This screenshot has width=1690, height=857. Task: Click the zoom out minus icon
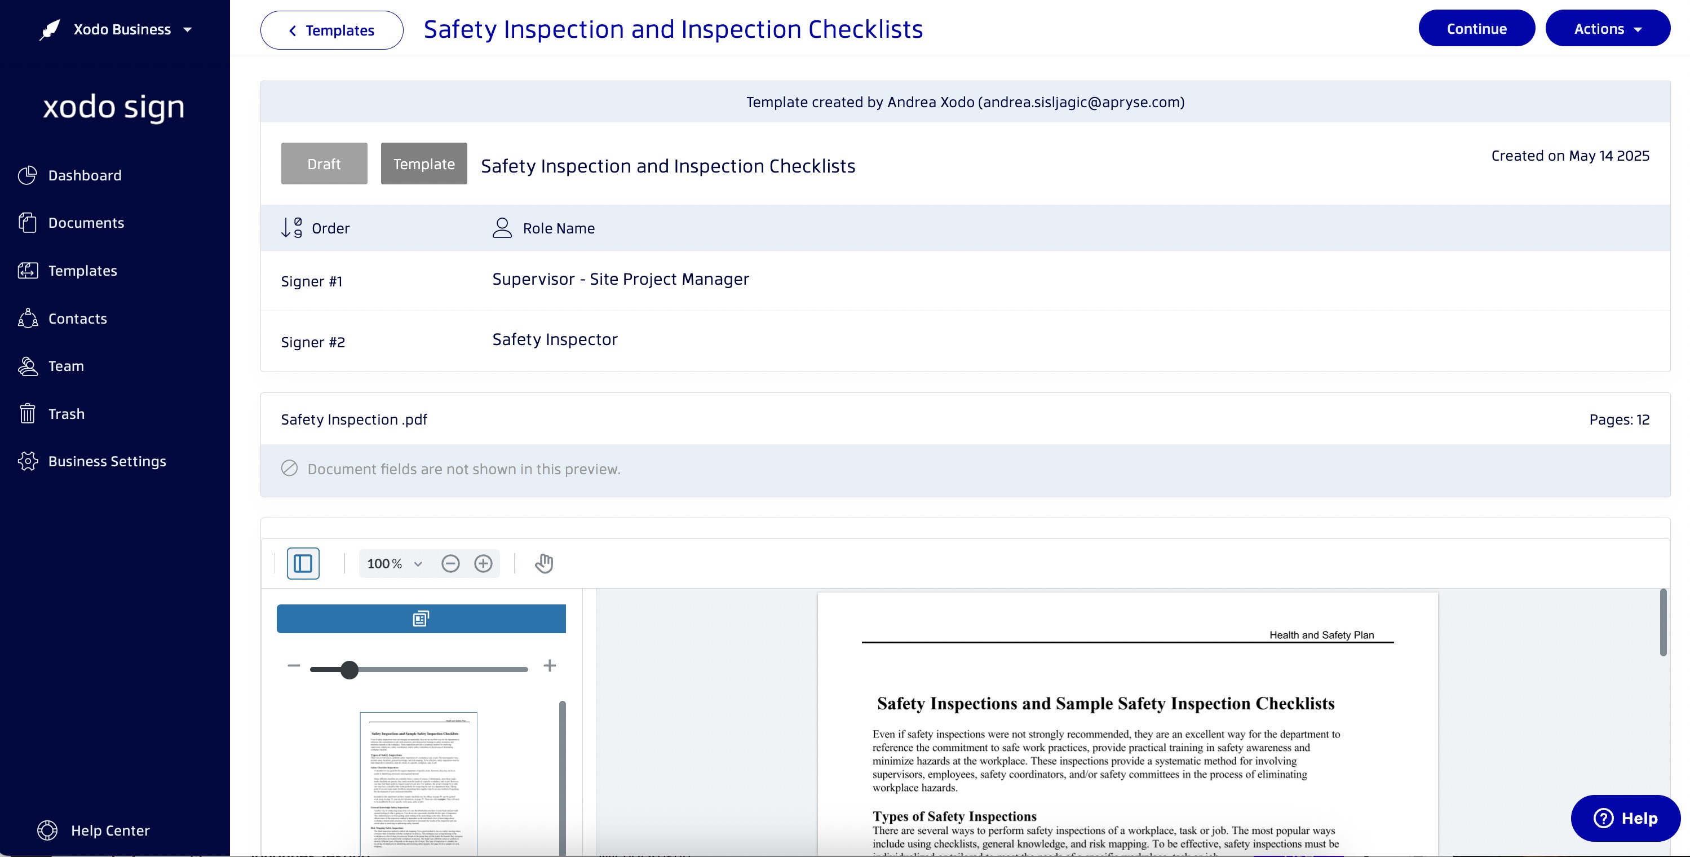coord(450,564)
